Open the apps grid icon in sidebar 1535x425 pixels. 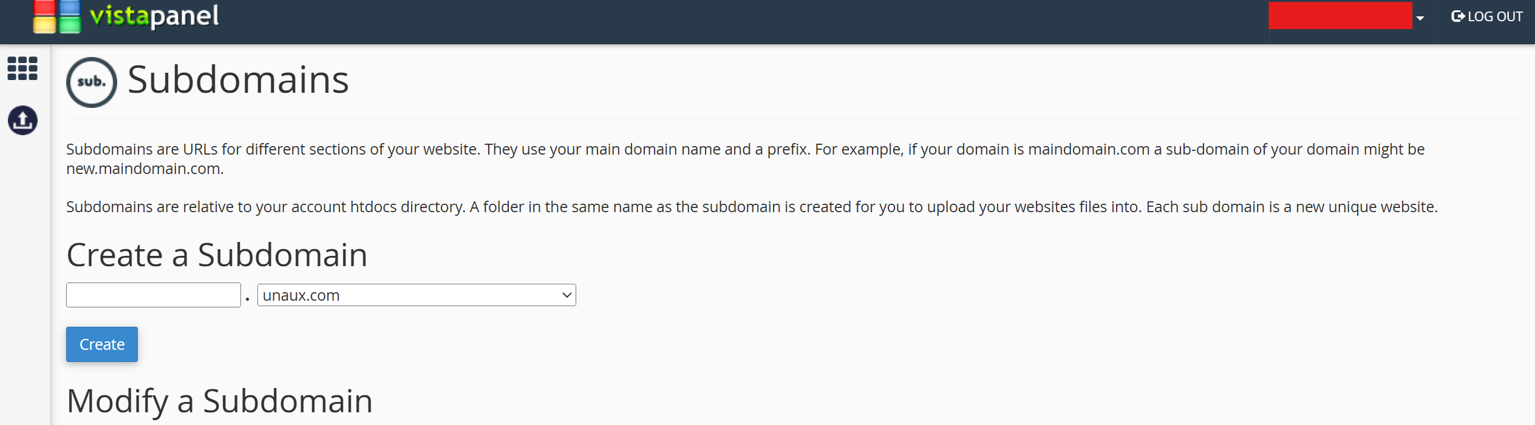pos(22,69)
